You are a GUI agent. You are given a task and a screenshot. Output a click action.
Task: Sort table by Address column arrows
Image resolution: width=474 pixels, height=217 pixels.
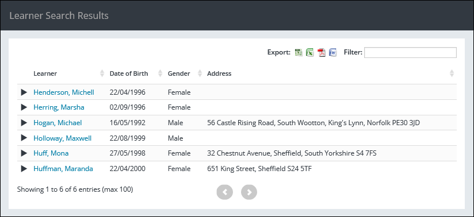[452, 73]
